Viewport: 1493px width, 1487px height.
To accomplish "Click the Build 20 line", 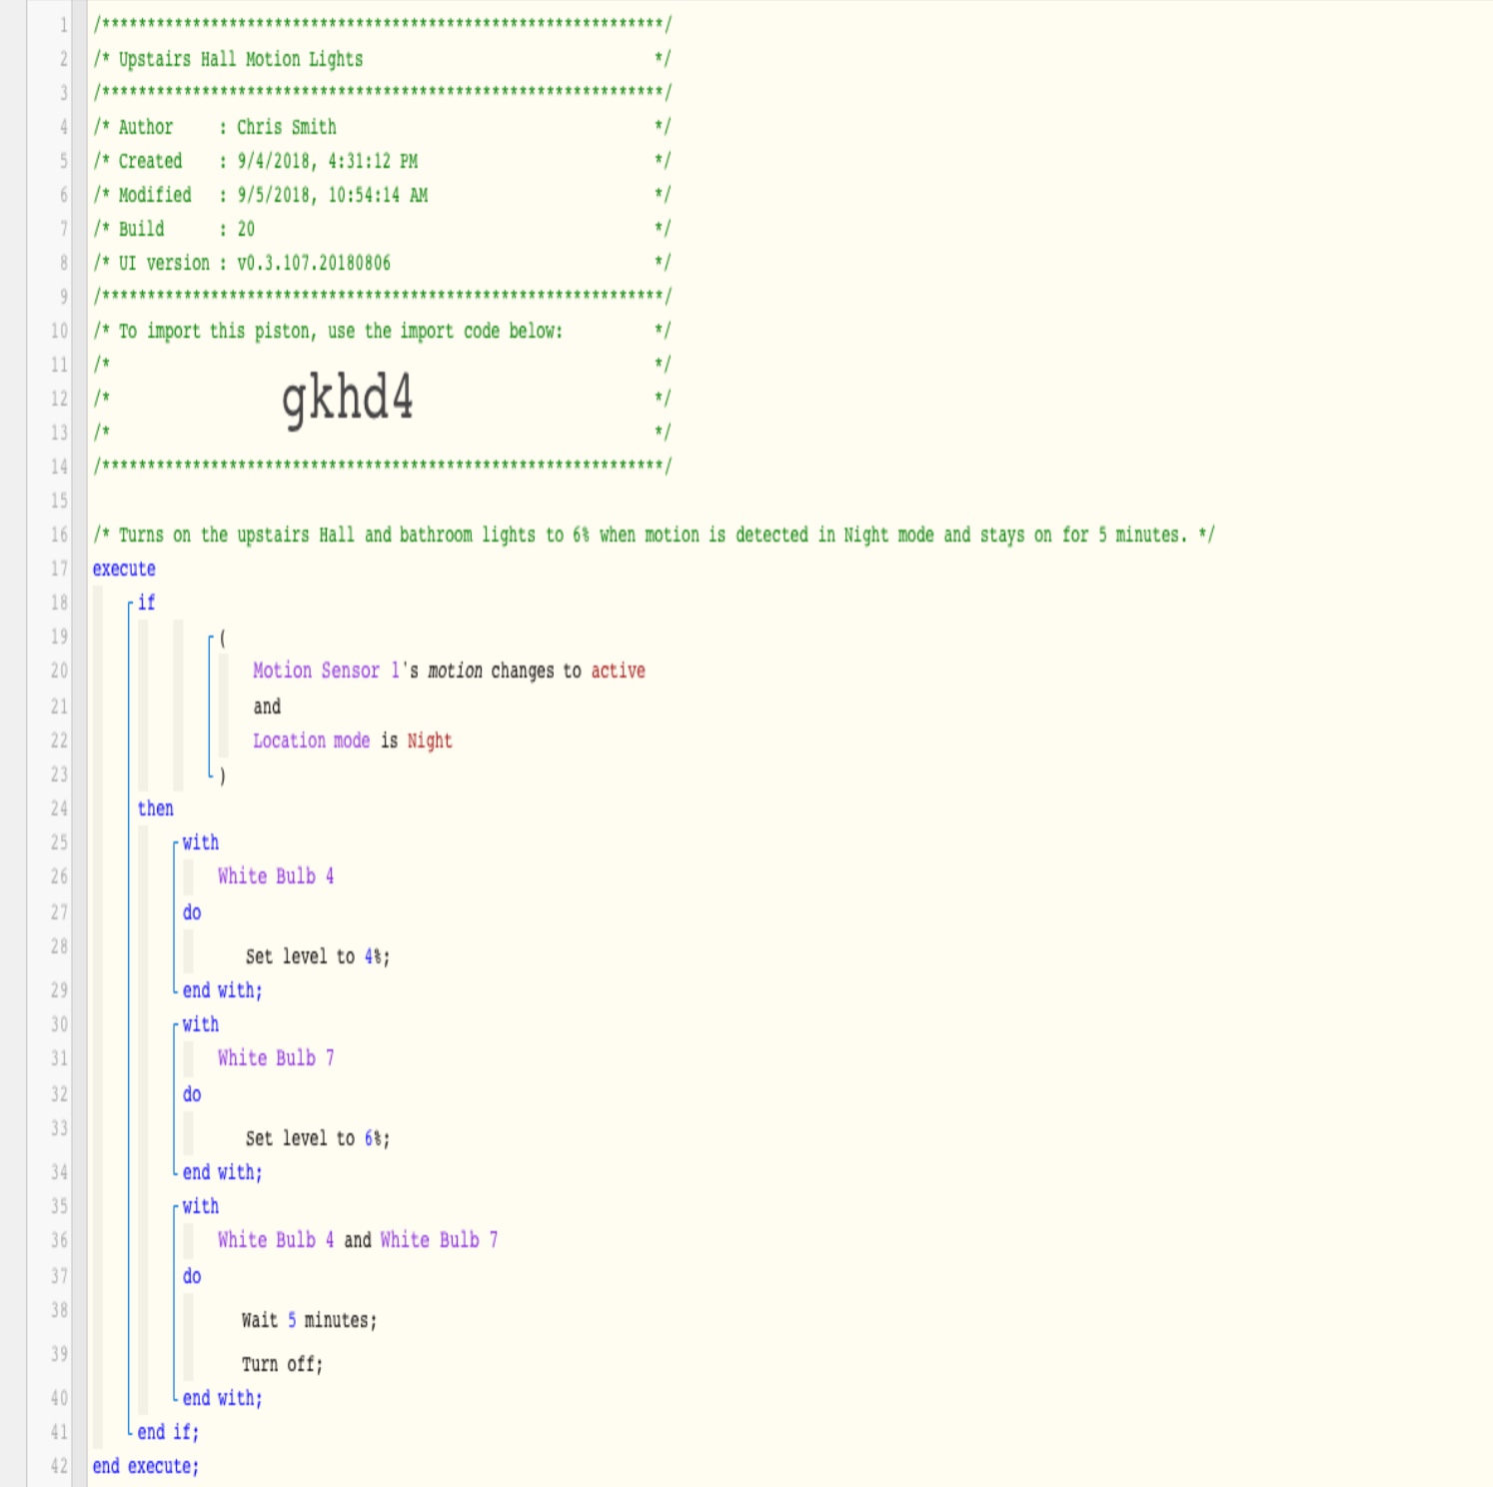I will (x=174, y=229).
